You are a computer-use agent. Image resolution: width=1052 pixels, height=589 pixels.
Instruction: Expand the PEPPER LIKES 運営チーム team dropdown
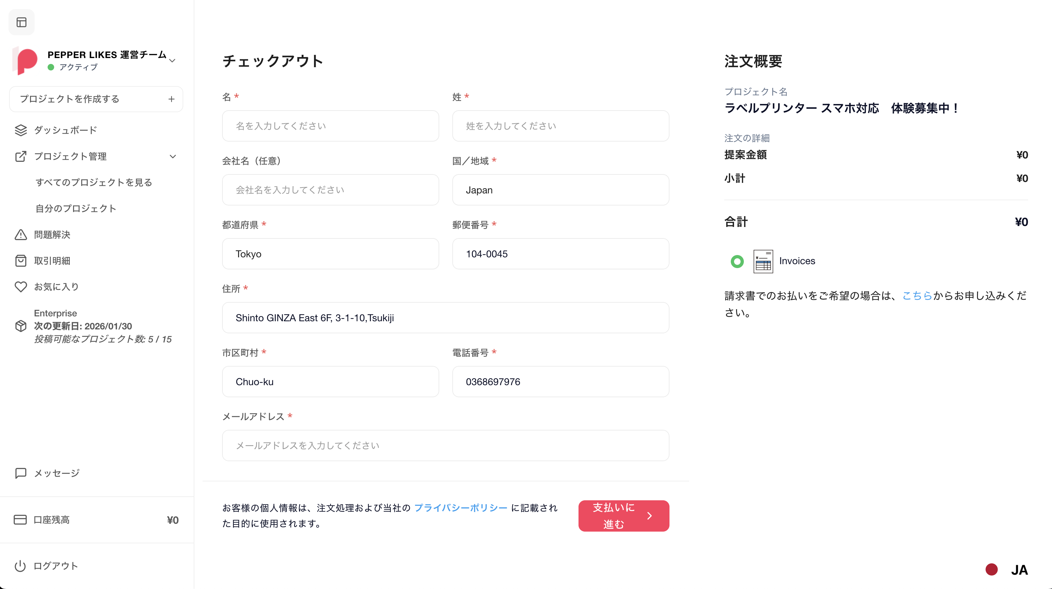pos(172,60)
